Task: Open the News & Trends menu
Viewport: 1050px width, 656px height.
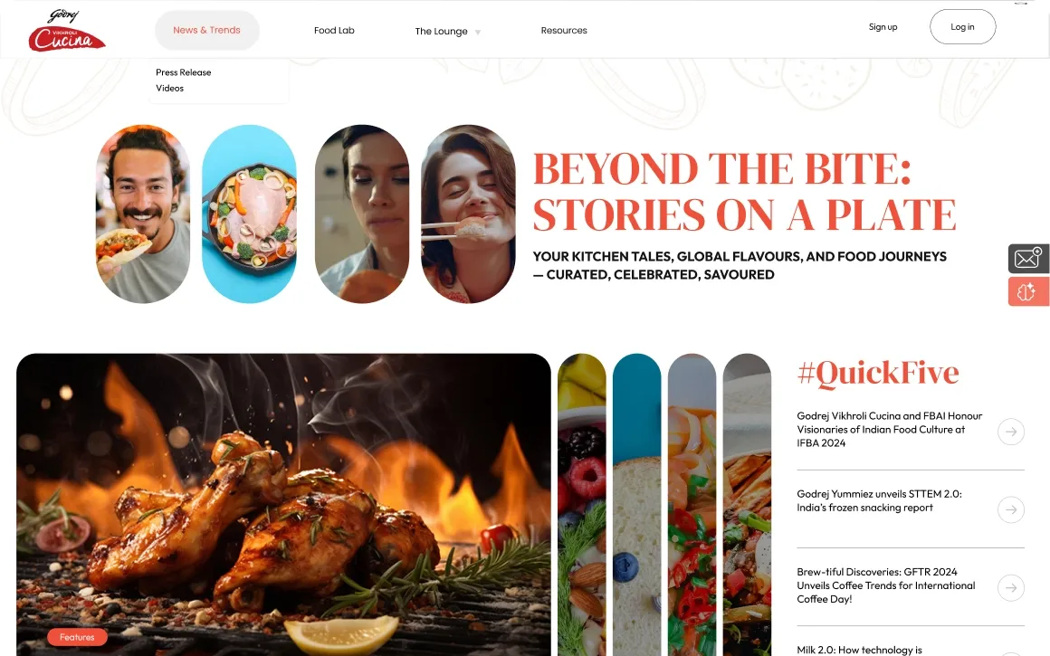Action: pyautogui.click(x=207, y=30)
